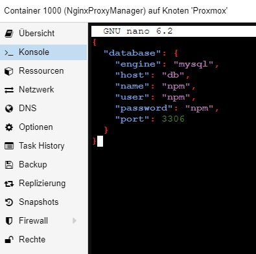Viewport: 256px width, 254px height.
Task: Click the Replizierung retweet icon
Action: (x=9, y=184)
